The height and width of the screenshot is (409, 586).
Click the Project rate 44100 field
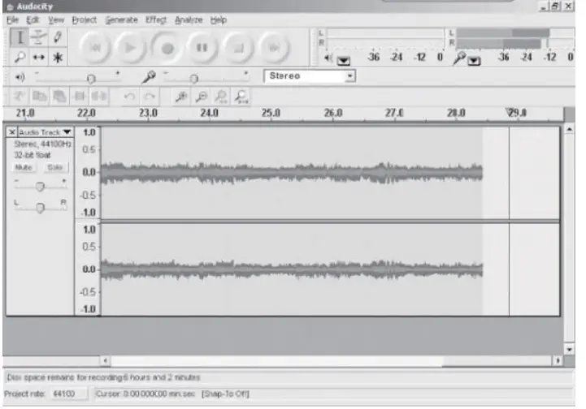pyautogui.click(x=68, y=394)
